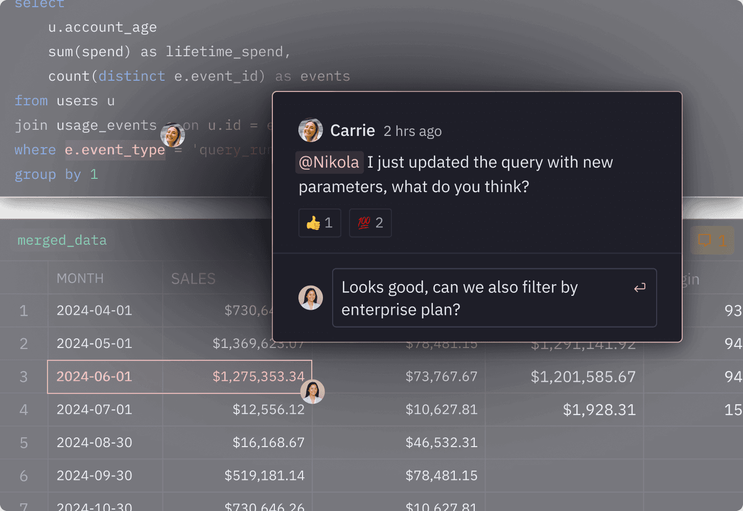Screen dimensions: 743x511
Task: Click the $1,201,585.67 cell
Action: [x=583, y=377]
